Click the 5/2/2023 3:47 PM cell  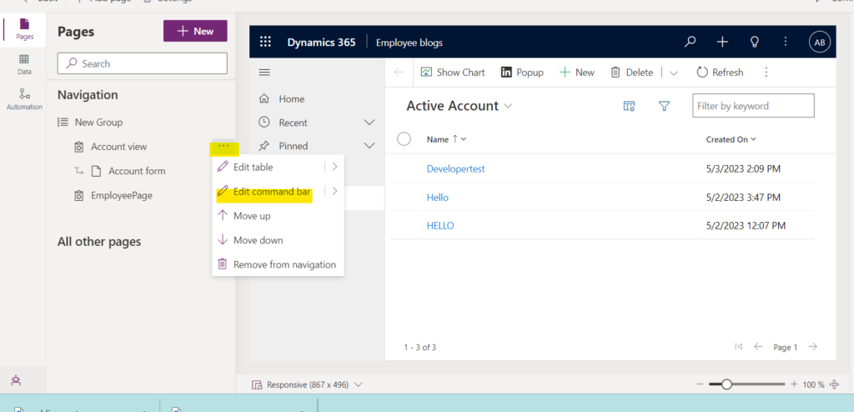(743, 198)
